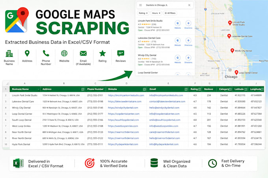The width and height of the screenshot is (268, 178).
Task: Click the Google Maps logo icon
Action: tap(17, 20)
